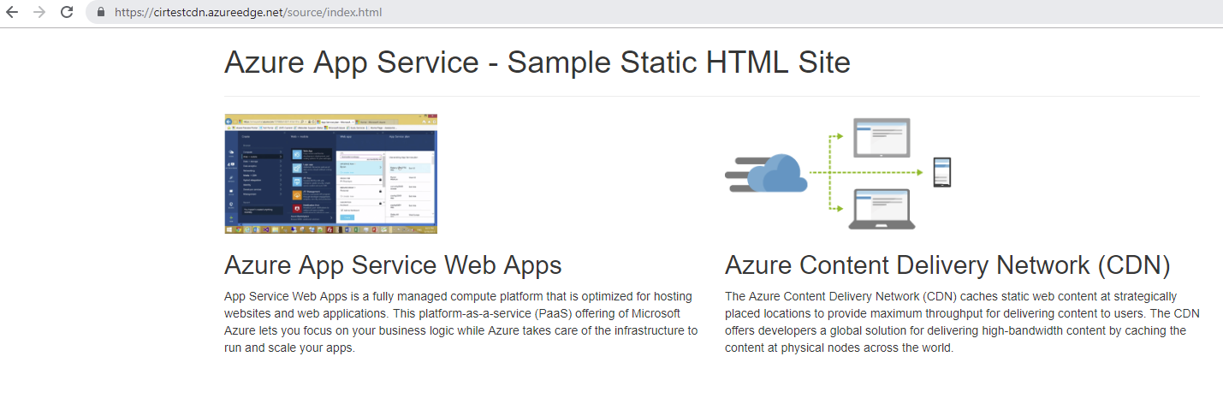The width and height of the screenshot is (1223, 404).
Task: Click the phone icon in the CDN diagram
Action: click(942, 172)
